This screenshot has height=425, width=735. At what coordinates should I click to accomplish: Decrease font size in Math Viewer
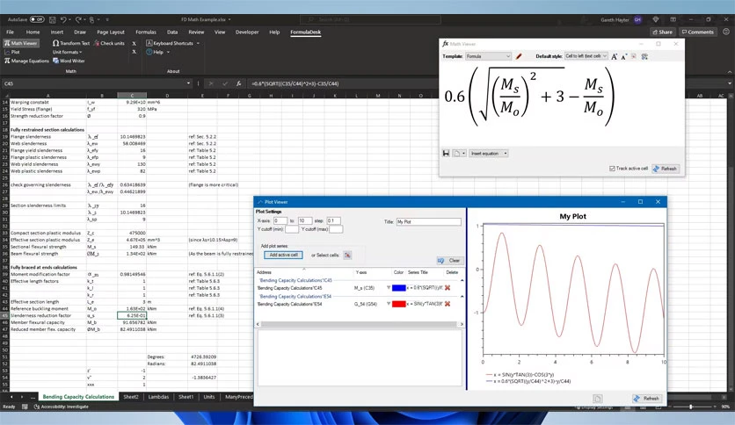624,56
